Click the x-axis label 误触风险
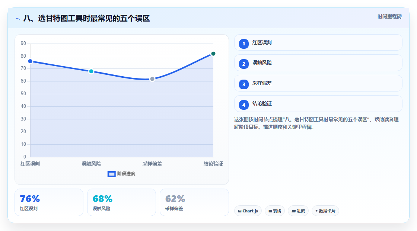Image resolution: width=417 pixels, height=231 pixels. (x=91, y=164)
